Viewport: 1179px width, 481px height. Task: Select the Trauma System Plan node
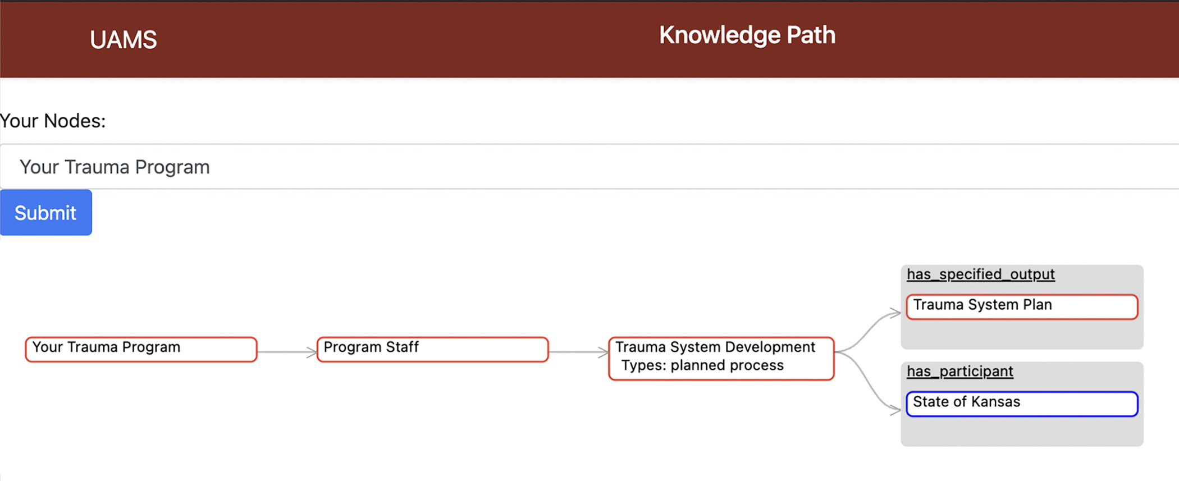point(1022,306)
